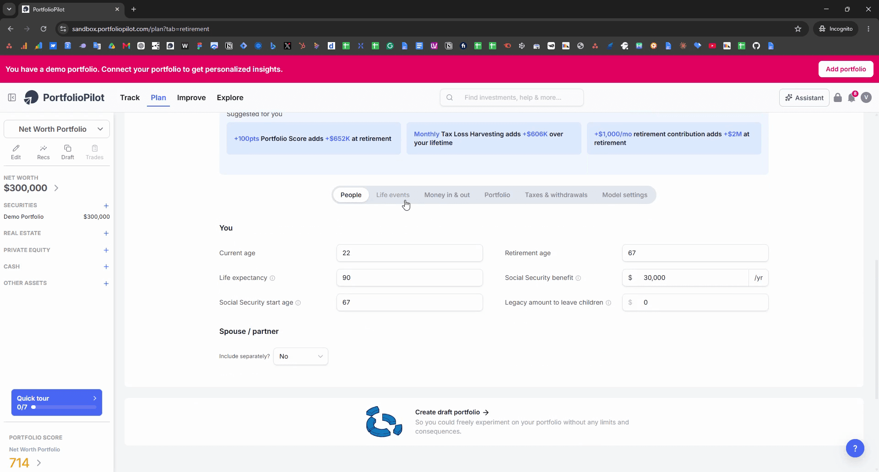879x472 pixels.
Task: Add Private Equity asset plus
Action: point(106,250)
